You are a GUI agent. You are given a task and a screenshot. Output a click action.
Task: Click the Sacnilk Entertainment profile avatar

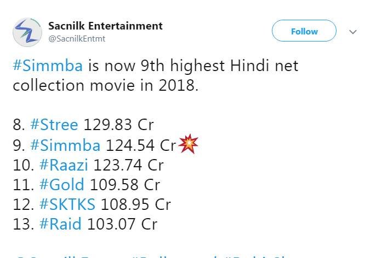pyautogui.click(x=27, y=32)
